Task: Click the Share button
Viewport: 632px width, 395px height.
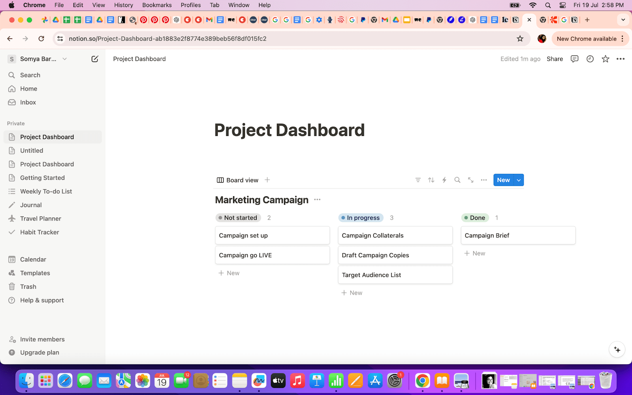Action: [x=555, y=58]
